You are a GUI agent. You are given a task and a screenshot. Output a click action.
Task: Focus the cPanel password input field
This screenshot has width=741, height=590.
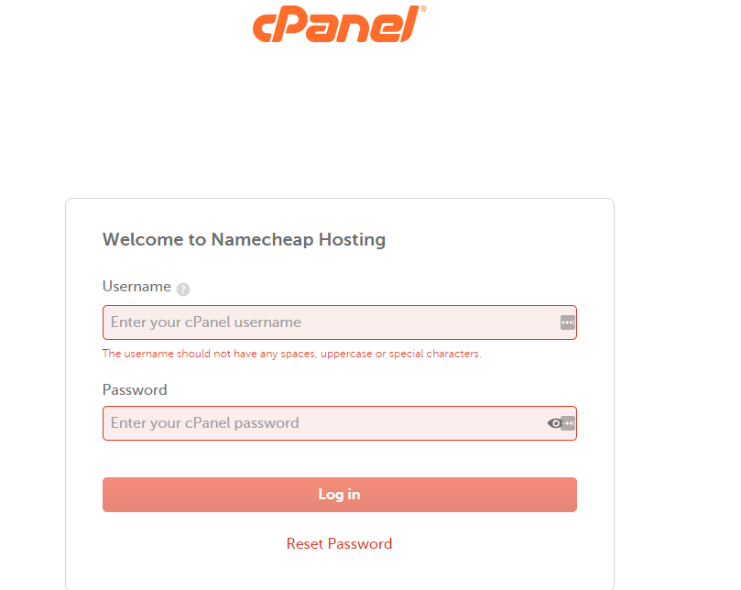point(339,423)
